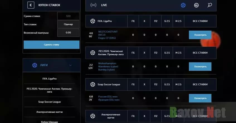Click Посмотреть for WESTCOASTUNT match
This screenshot has width=236, height=123.
tap(200, 35)
